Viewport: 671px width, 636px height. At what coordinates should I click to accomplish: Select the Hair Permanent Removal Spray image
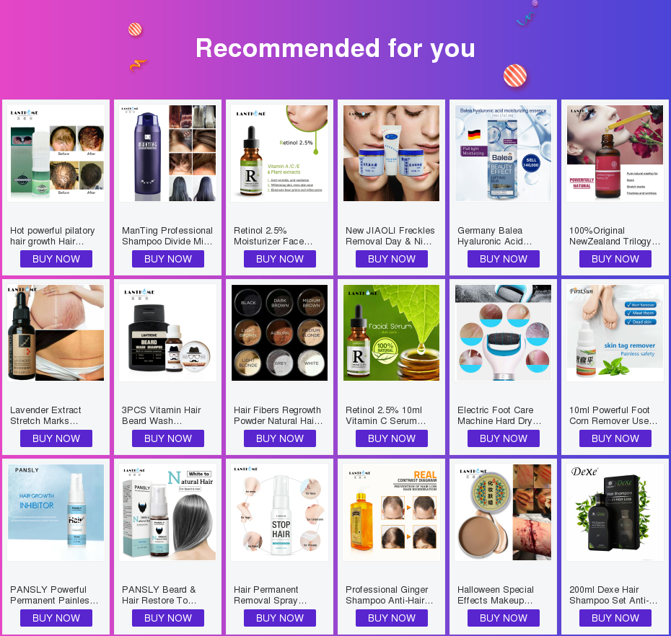tap(279, 513)
